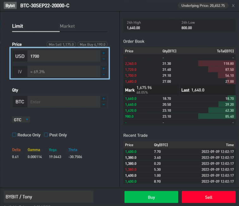Screen dimensions: 239x206
Task: Click the minus icon for USD price
Action: pos(104,59)
